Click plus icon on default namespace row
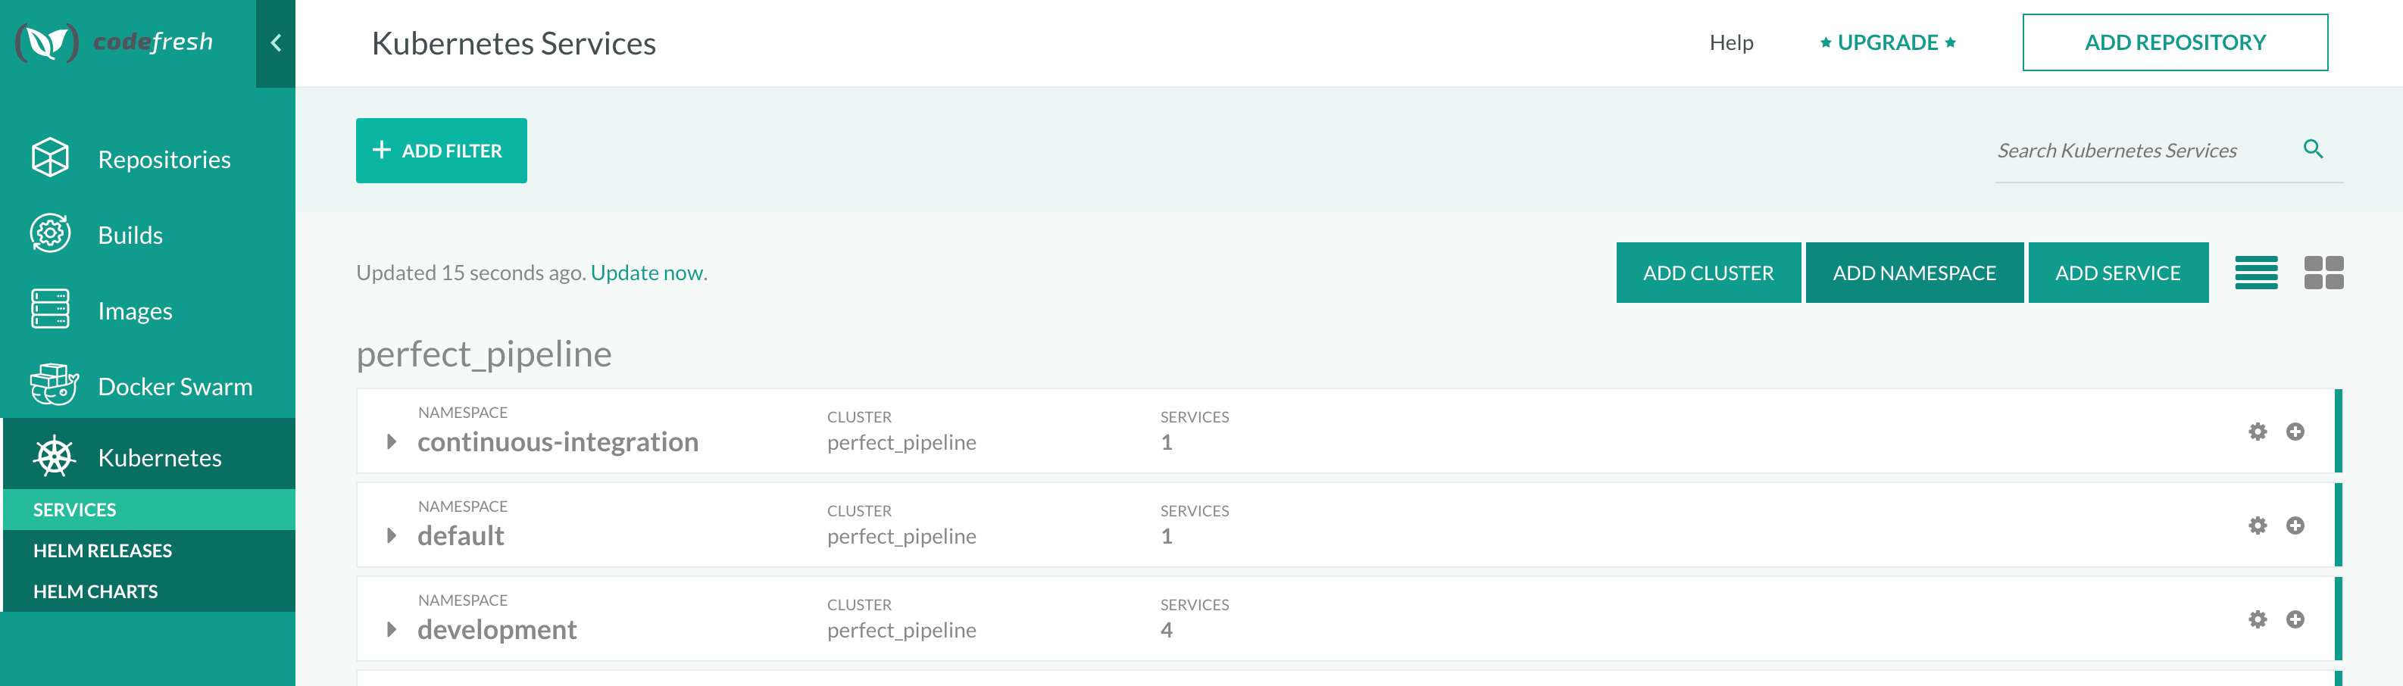2403x686 pixels. pyautogui.click(x=2295, y=525)
